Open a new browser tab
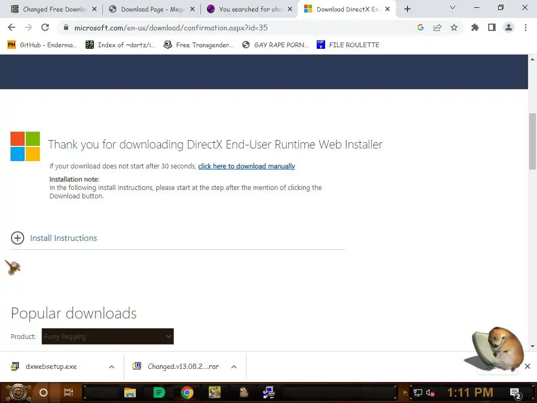This screenshot has width=537, height=403. 407,9
